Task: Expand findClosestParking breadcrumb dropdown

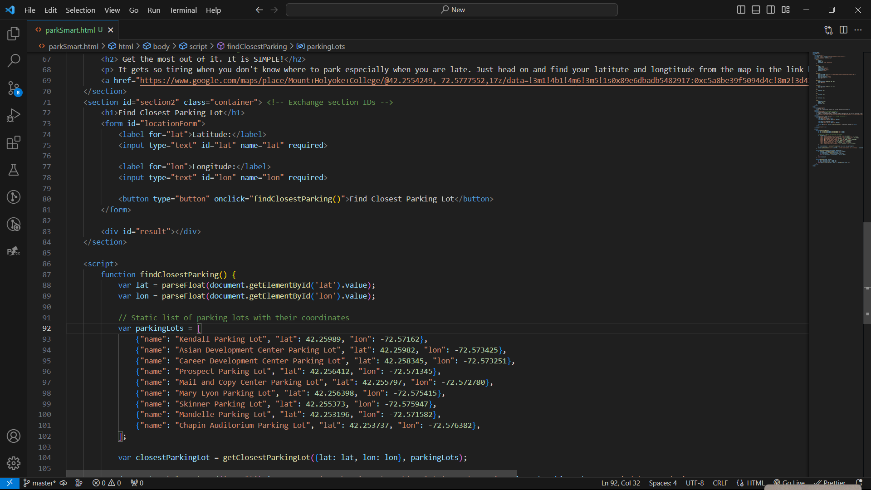Action: point(256,46)
